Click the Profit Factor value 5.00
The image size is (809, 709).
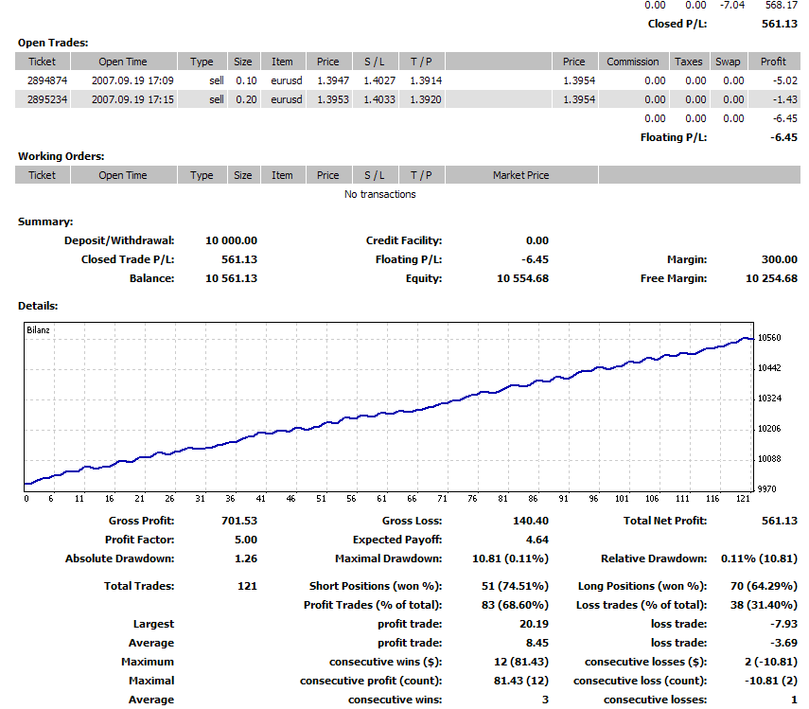click(244, 540)
